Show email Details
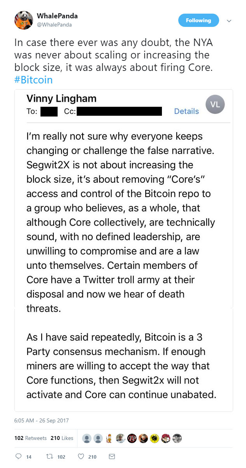 point(186,111)
